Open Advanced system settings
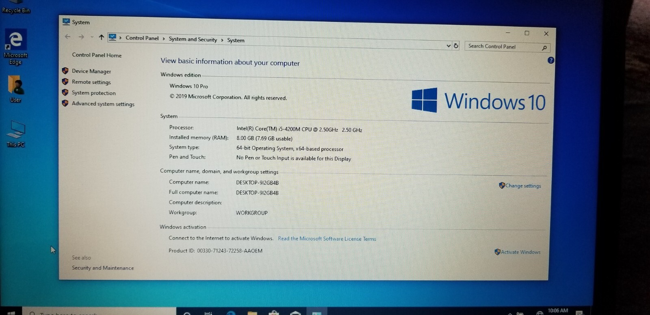 point(103,104)
